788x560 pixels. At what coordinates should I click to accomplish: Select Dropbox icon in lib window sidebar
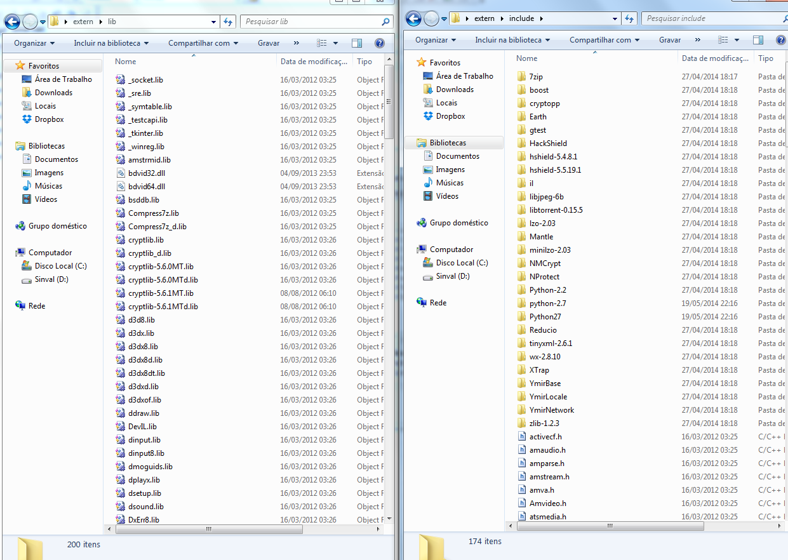coord(27,119)
